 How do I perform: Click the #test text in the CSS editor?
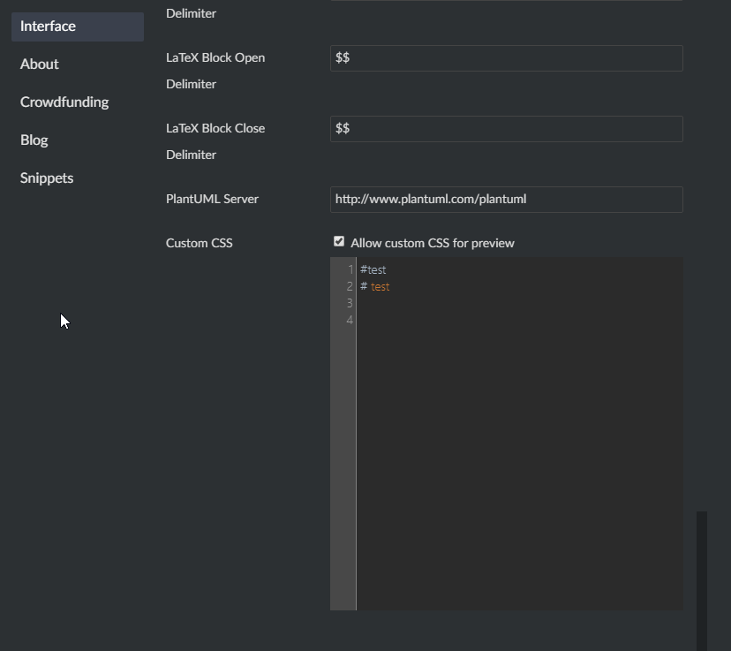[372, 269]
